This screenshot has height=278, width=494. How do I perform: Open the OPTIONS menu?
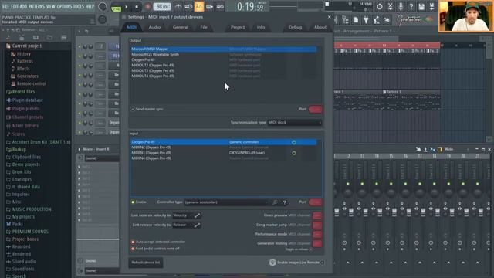coord(64,7)
